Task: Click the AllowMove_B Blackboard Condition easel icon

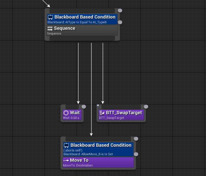Action: click(x=66, y=145)
